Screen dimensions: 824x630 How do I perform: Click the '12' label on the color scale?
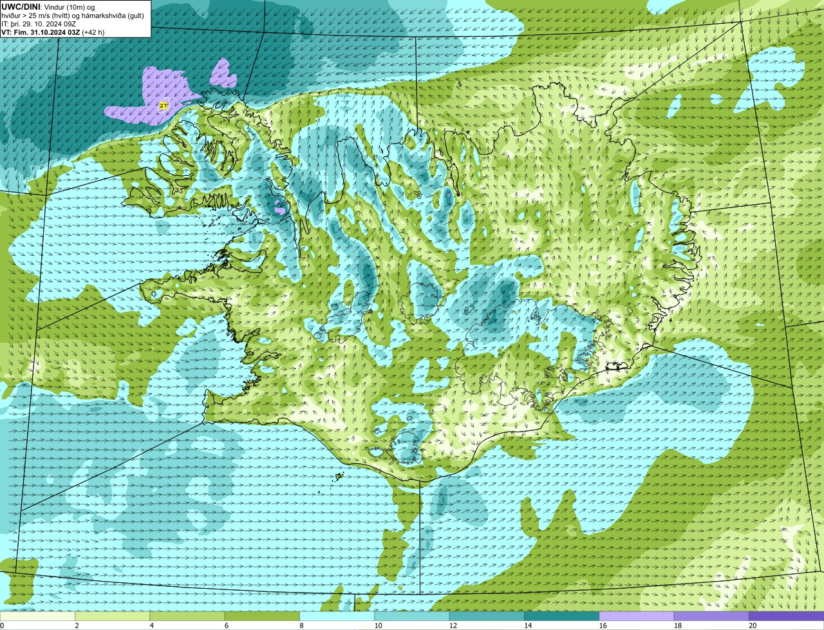click(x=453, y=625)
